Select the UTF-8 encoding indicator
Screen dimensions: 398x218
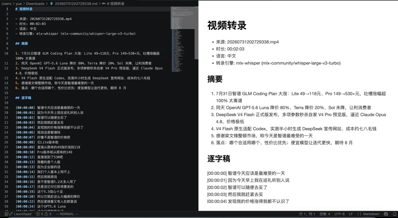pos(340,214)
